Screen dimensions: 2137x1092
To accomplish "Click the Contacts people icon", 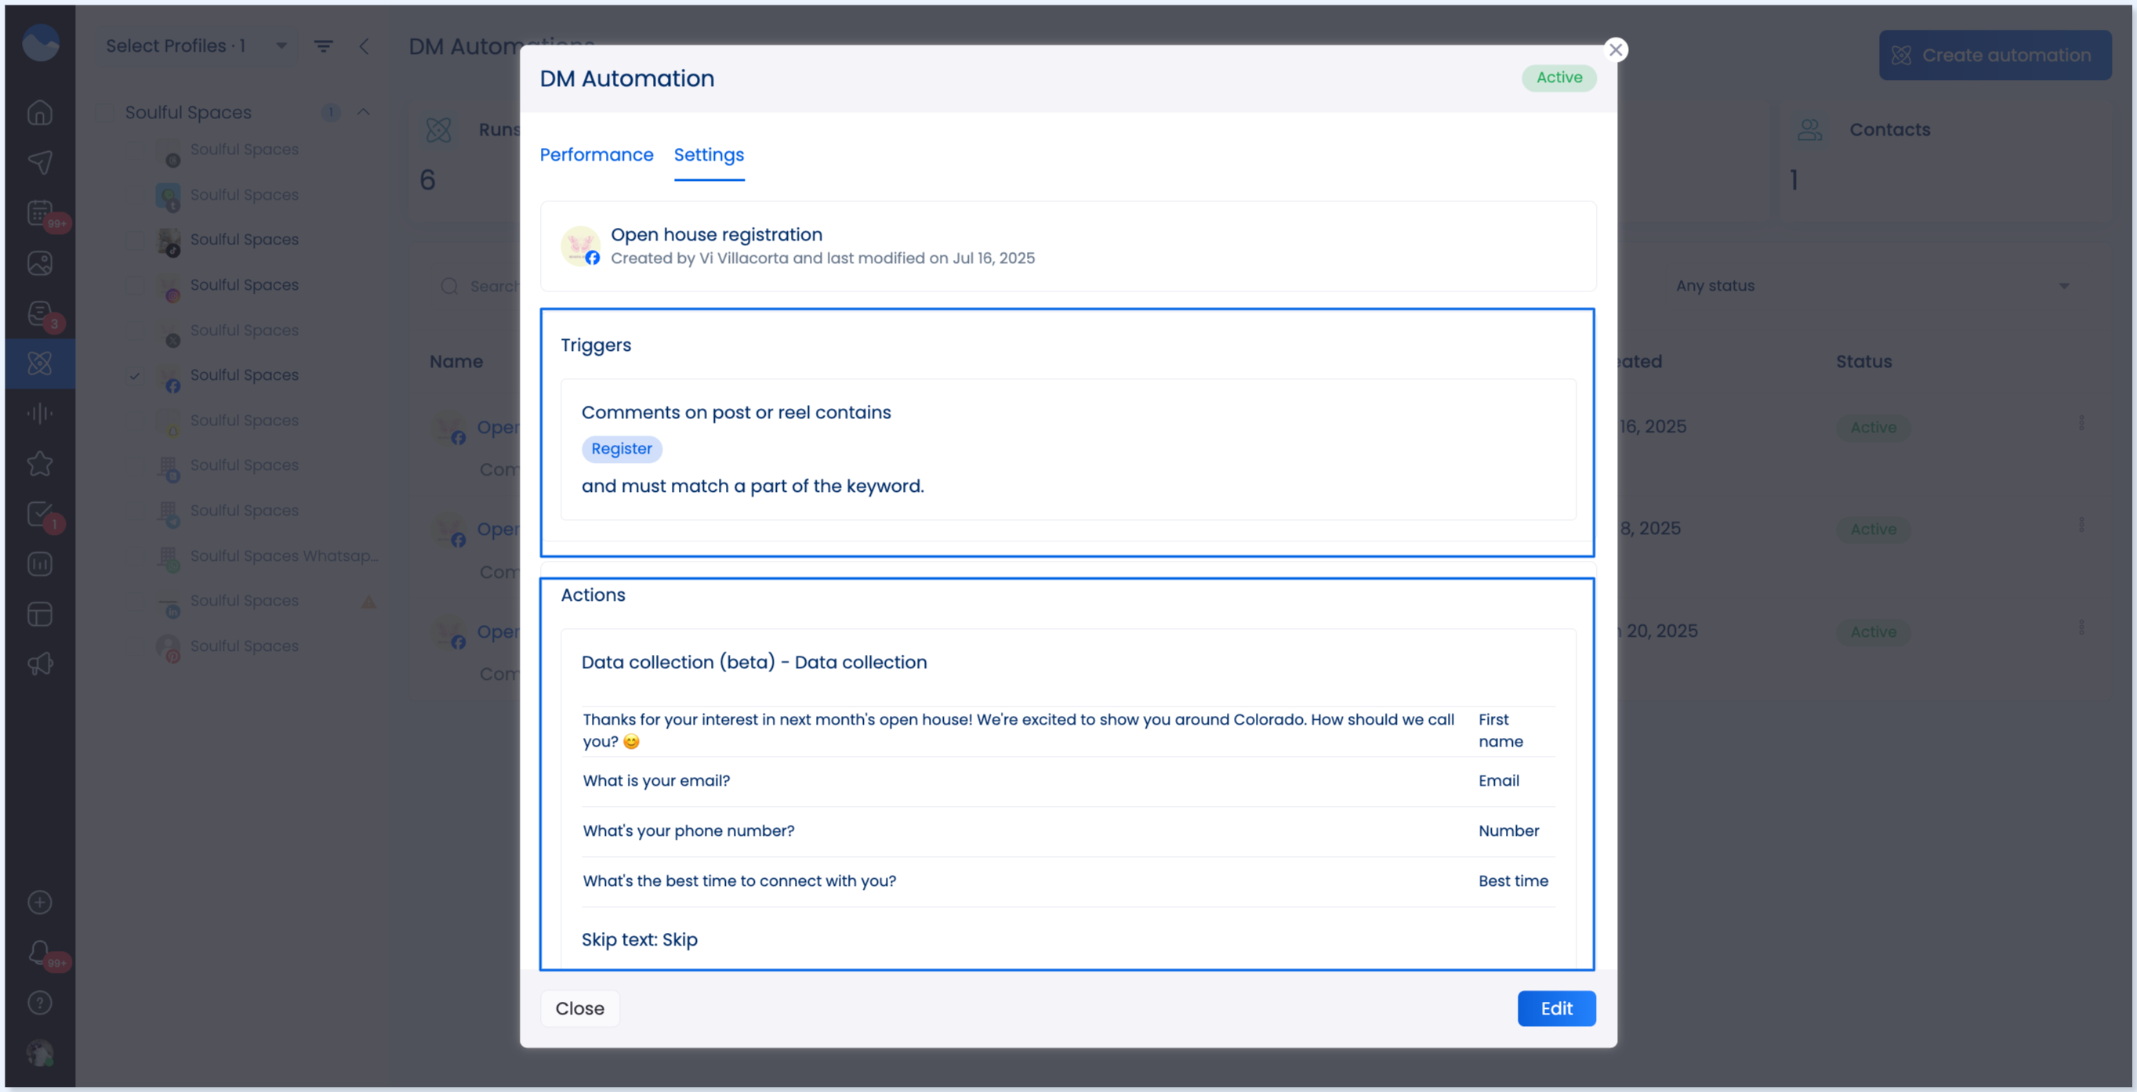I will 1809,129.
